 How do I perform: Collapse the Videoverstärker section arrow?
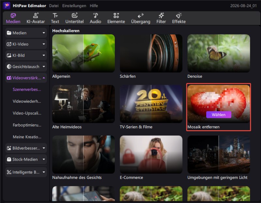click(x=44, y=78)
